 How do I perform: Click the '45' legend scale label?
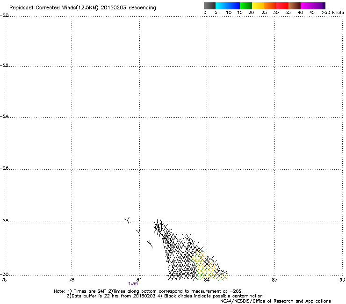312,13
